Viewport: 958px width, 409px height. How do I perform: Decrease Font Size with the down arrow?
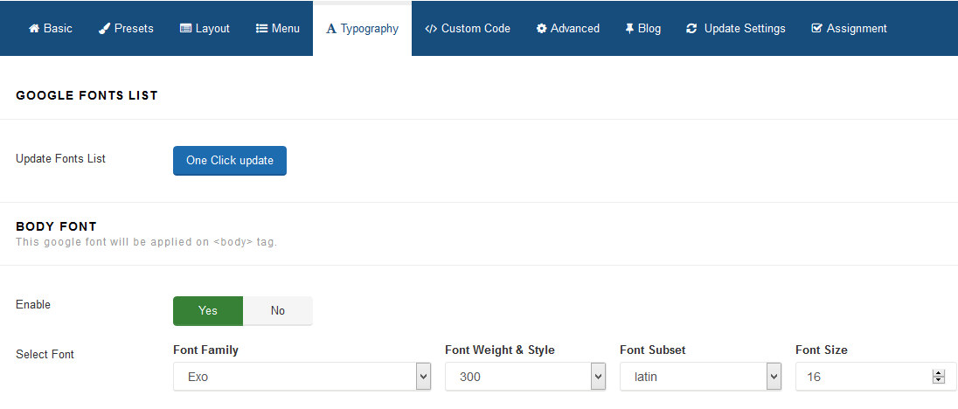(939, 380)
